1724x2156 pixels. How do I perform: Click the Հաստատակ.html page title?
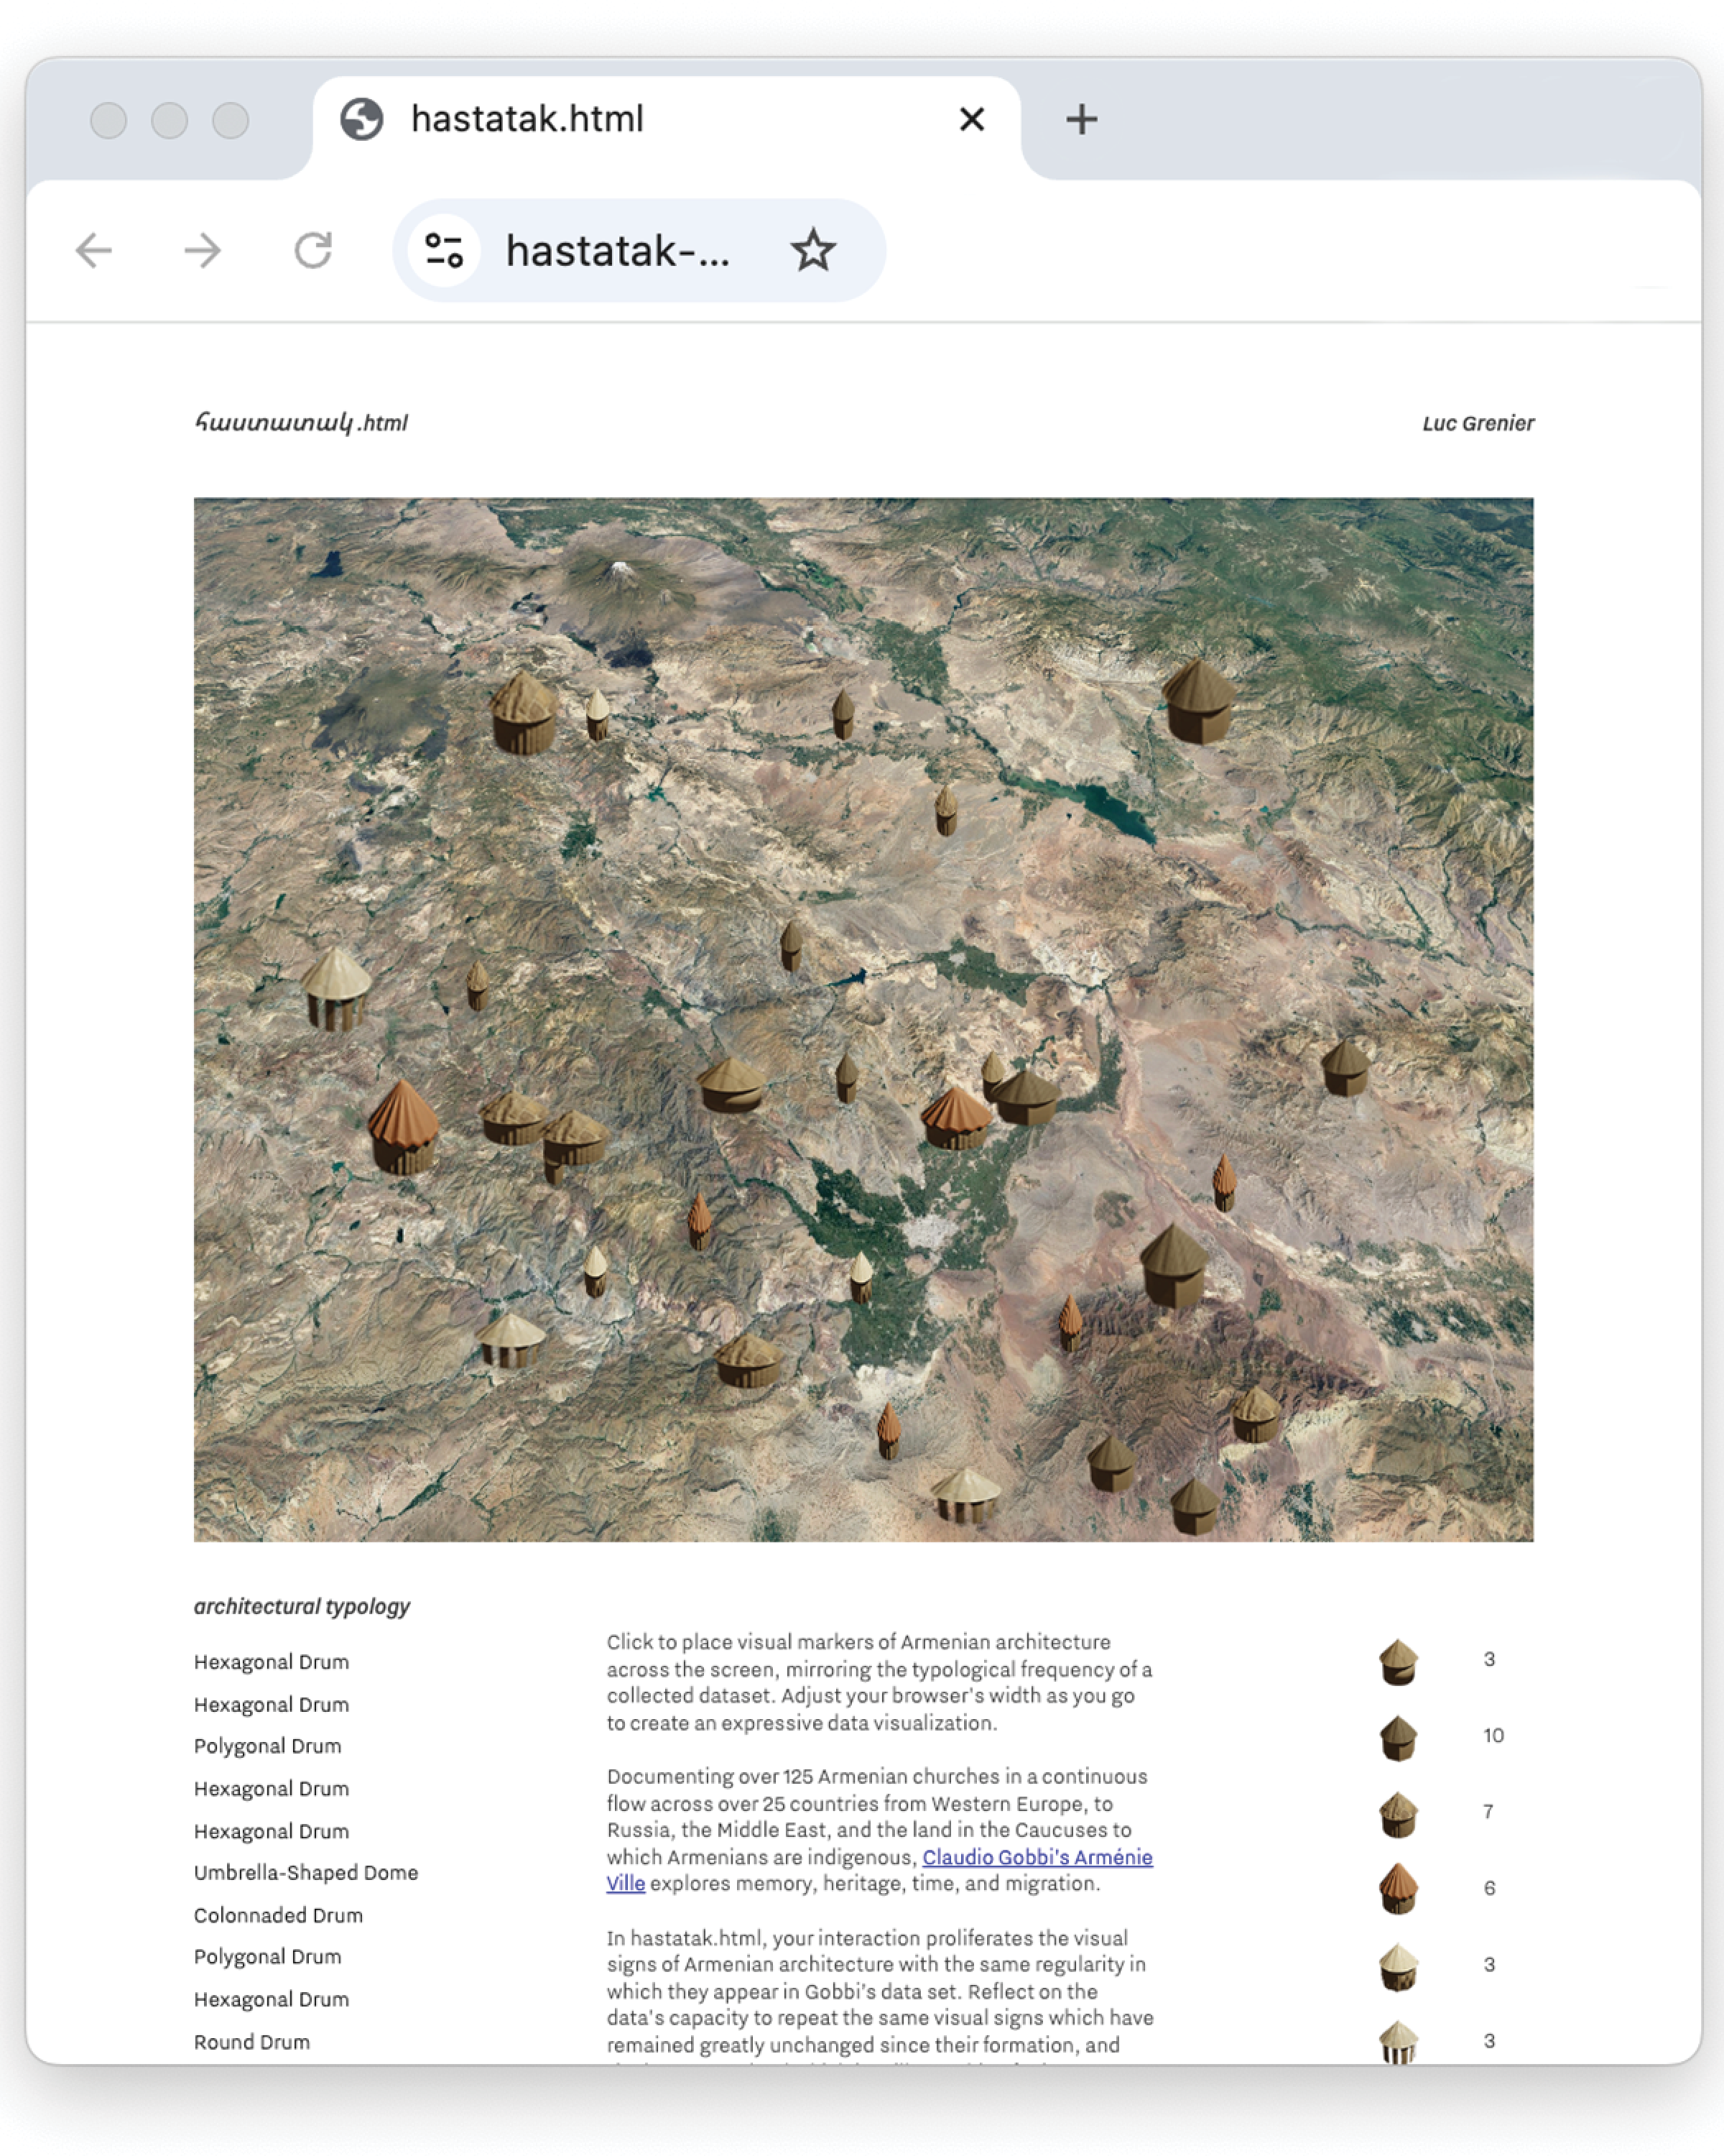(301, 423)
